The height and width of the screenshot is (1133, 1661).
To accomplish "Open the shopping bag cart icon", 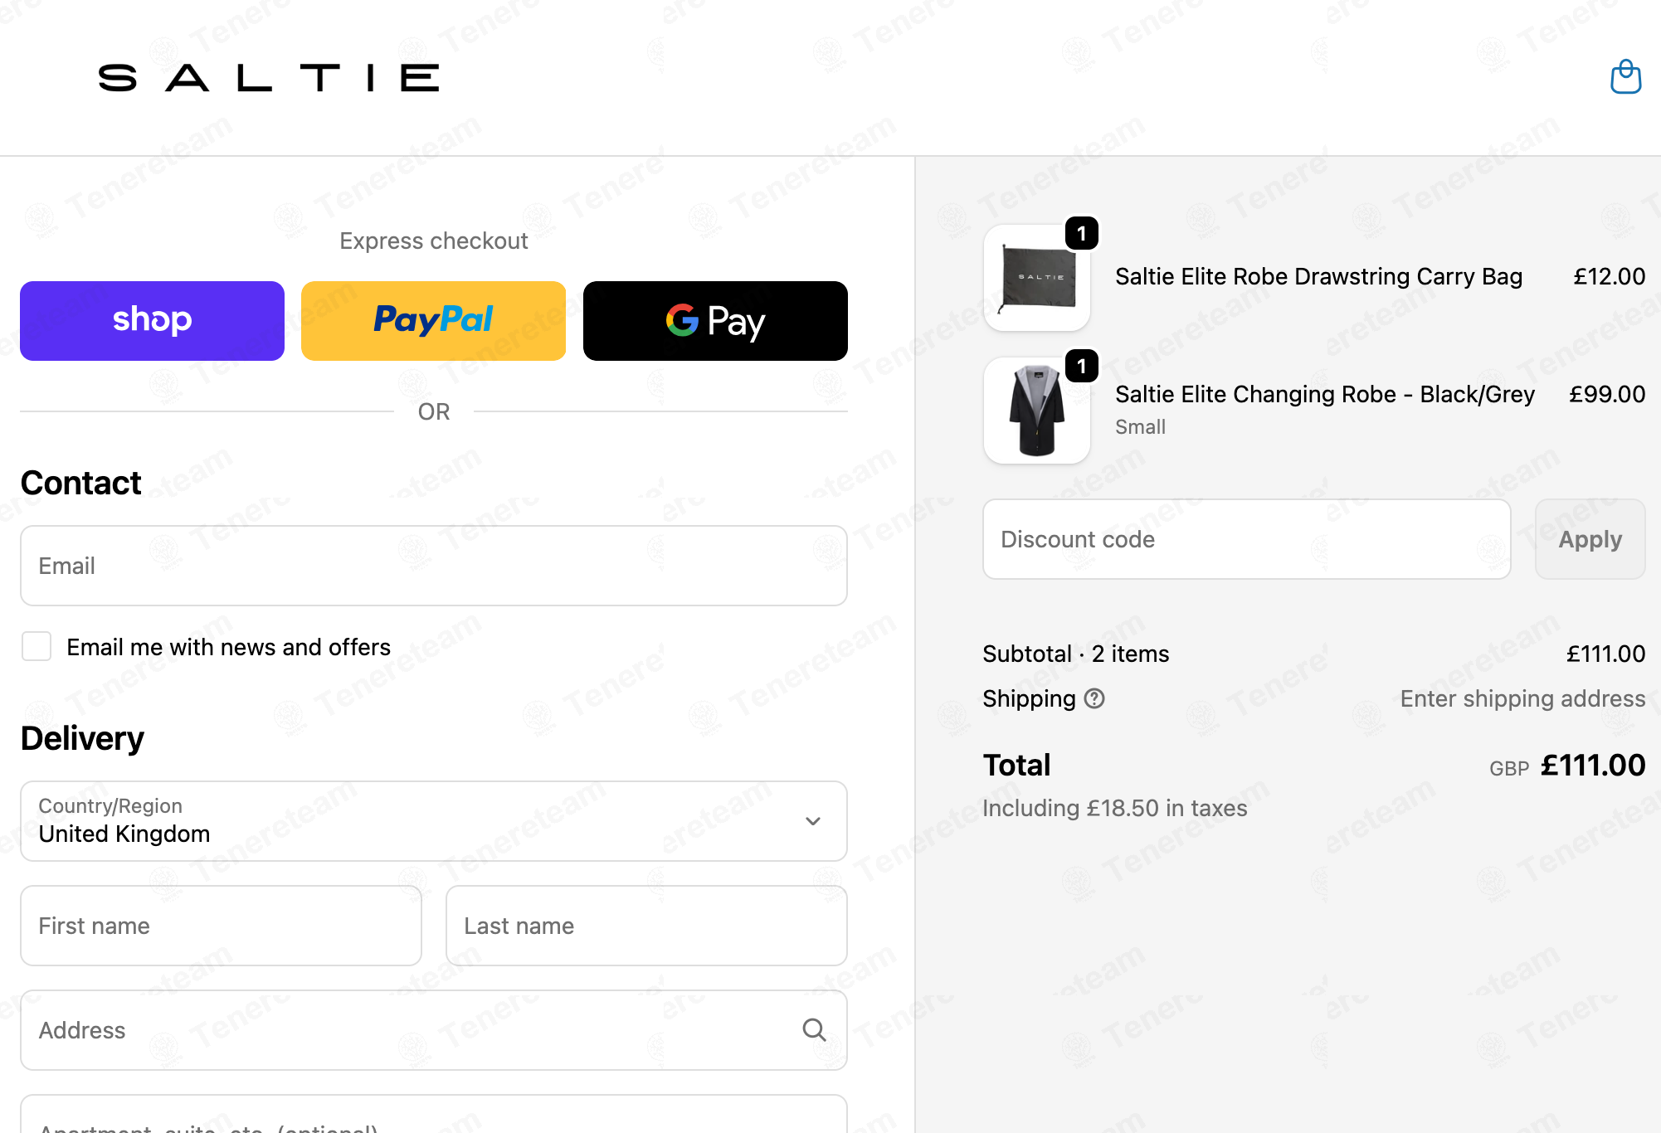I will point(1625,77).
